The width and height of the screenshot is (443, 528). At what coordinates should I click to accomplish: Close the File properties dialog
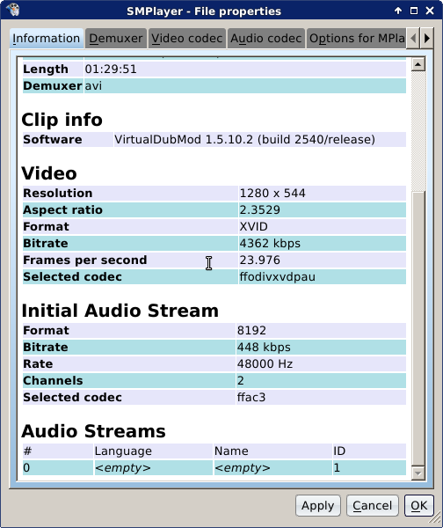(x=430, y=11)
